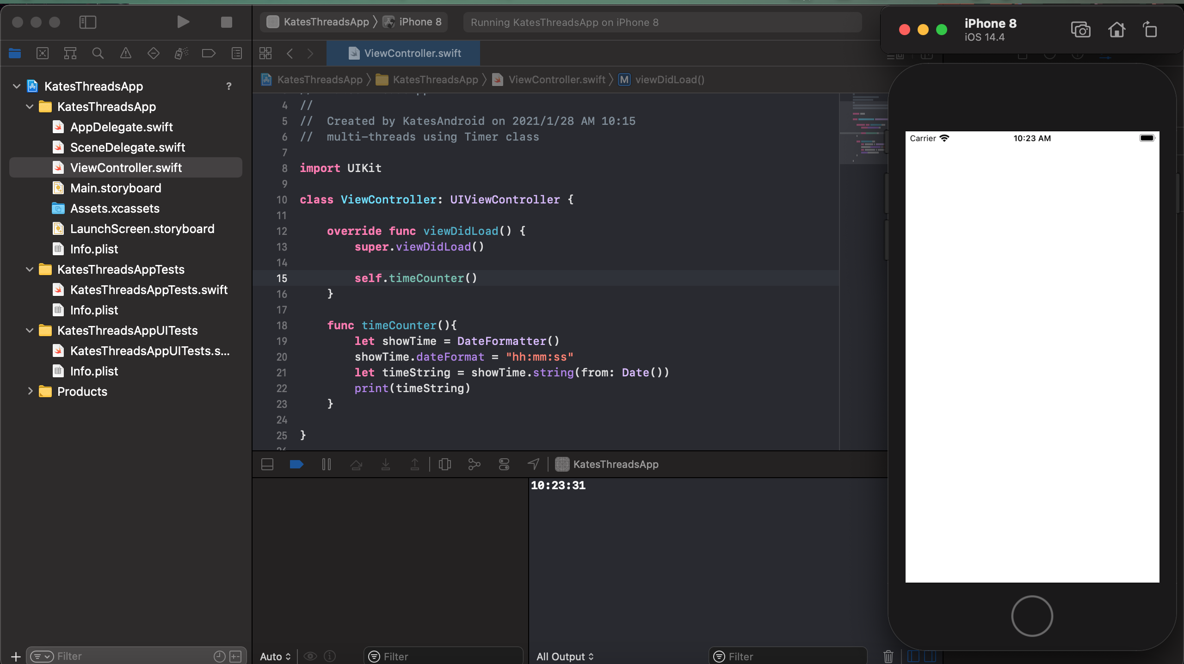
Task: Click the iPhone simulator home button
Action: [x=1032, y=616]
